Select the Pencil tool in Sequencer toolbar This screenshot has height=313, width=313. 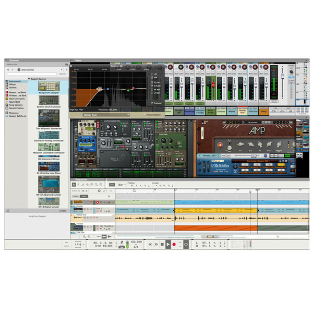tap(78, 185)
